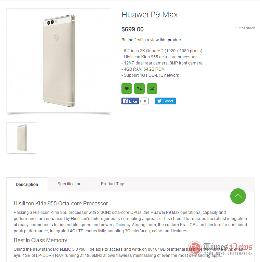The image size is (260, 262).
Task: Click the Hisilicon Kirin 955 Octa-core Processor heading
Action: [x=61, y=203]
